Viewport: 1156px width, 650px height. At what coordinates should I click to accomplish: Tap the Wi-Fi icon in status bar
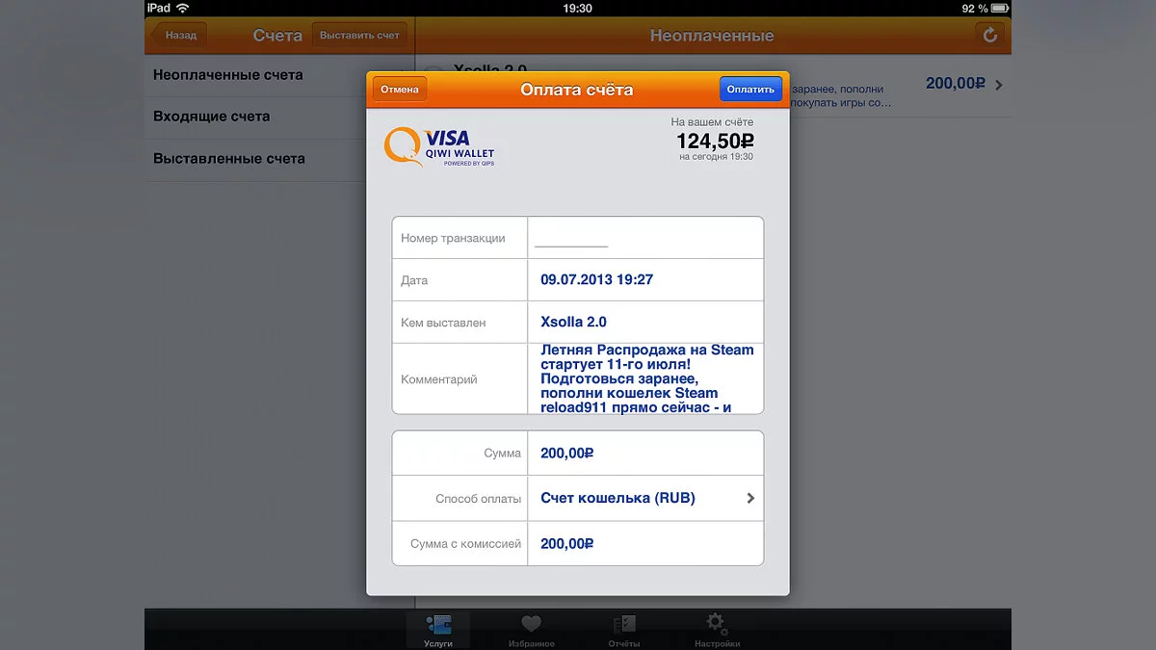coord(183,8)
